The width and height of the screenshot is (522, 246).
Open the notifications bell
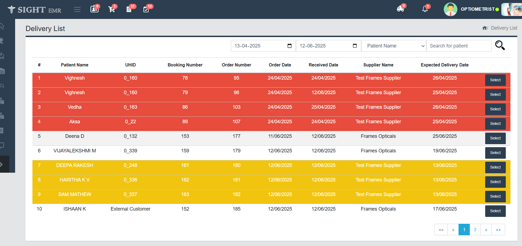(425, 9)
